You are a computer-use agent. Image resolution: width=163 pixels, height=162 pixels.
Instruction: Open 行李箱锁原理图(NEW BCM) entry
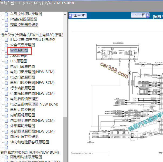32,94
